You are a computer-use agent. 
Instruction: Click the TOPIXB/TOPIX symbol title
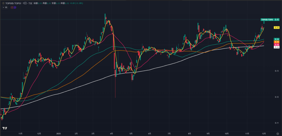14,3
